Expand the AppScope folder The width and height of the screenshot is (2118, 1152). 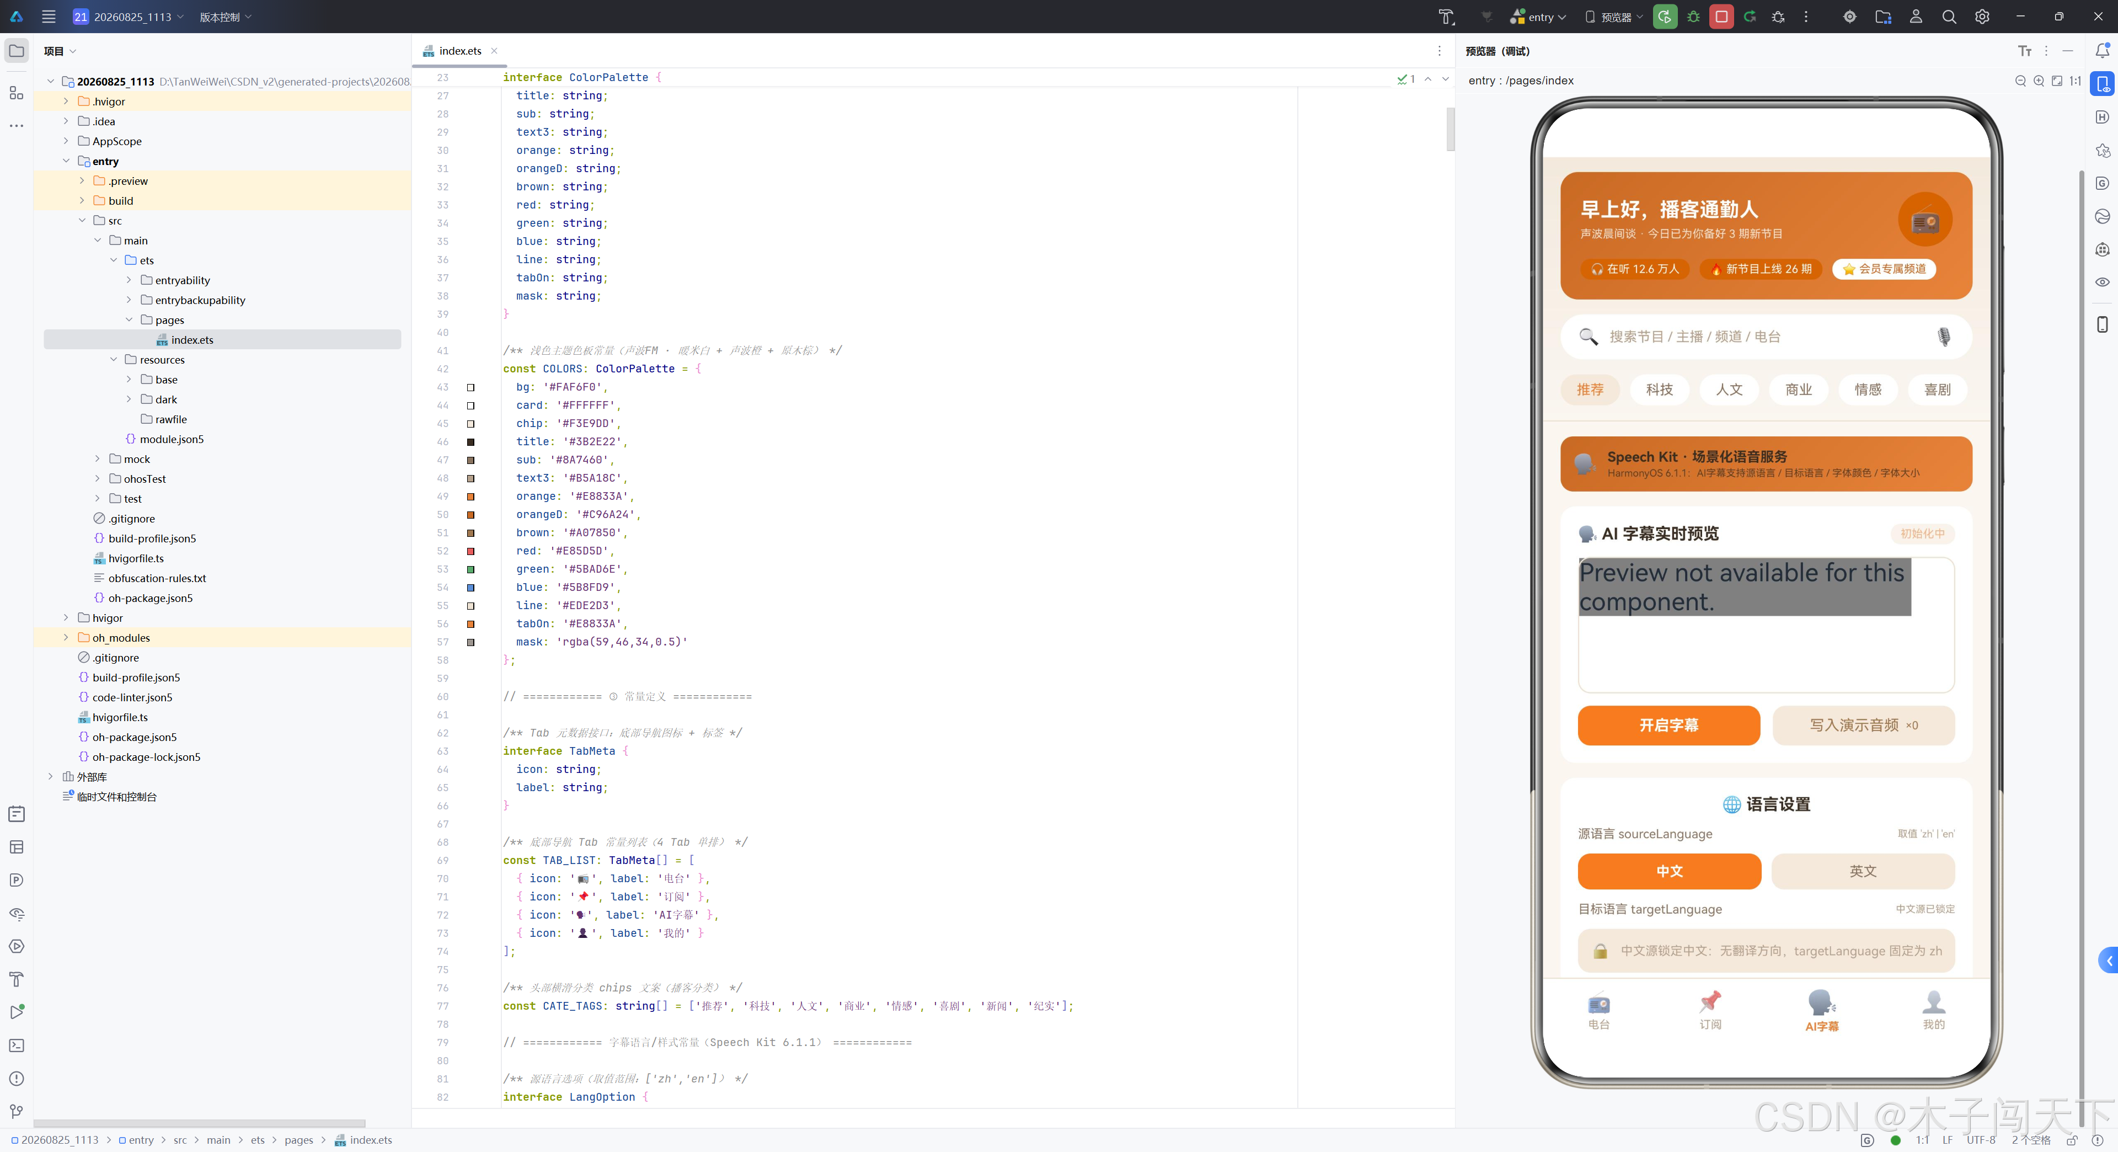(67, 141)
